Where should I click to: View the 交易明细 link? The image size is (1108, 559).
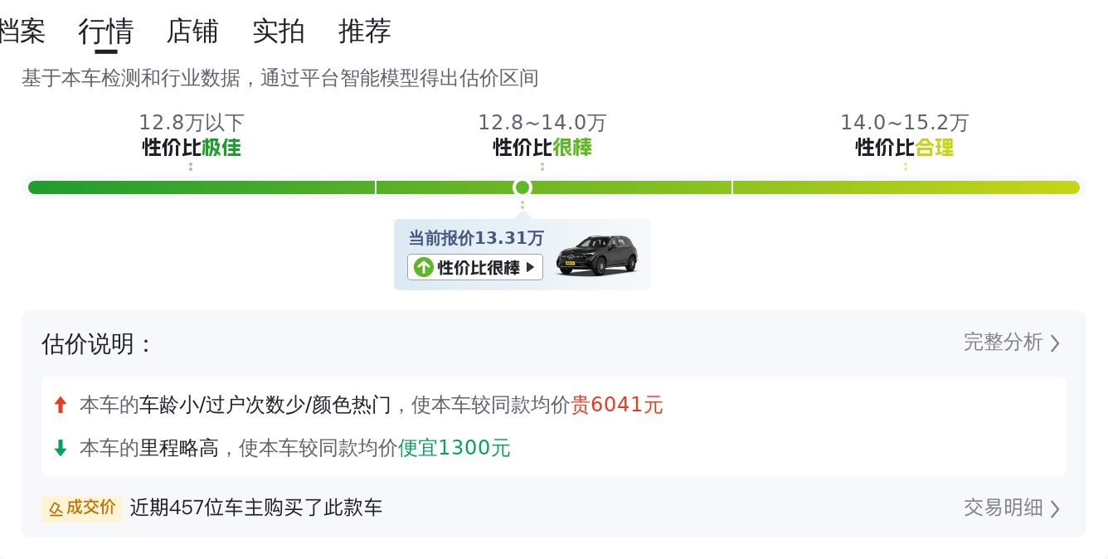pyautogui.click(x=1003, y=508)
